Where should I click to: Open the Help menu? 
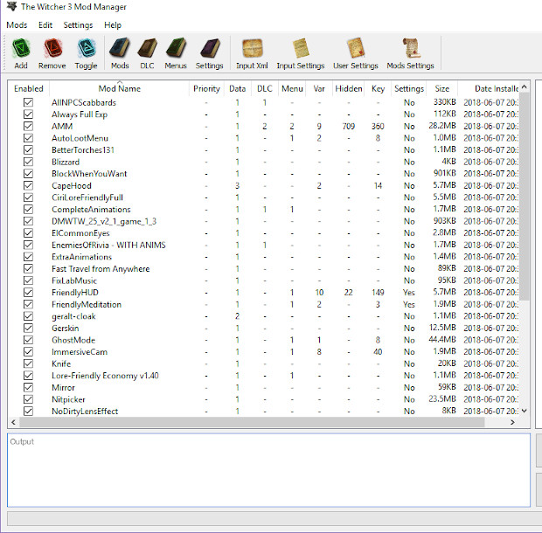tap(113, 24)
